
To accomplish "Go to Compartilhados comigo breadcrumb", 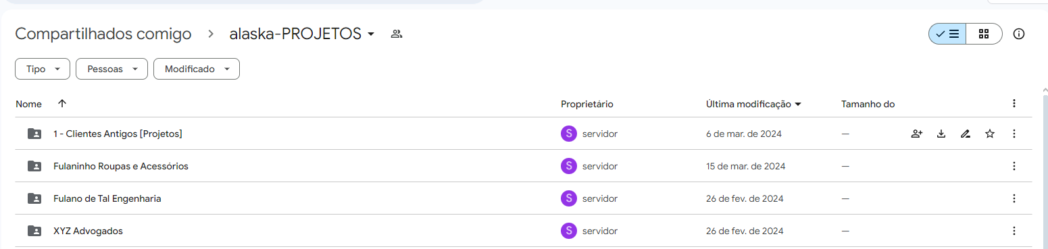I will (x=103, y=34).
